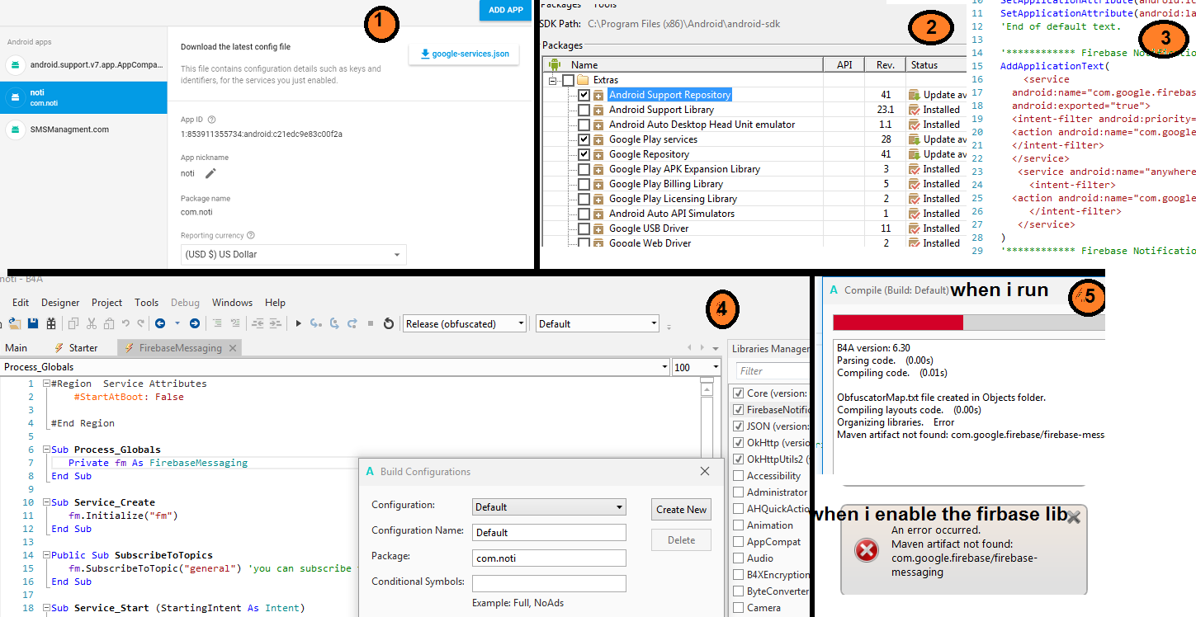Open the Release (obfuscated) build mode dropdown
This screenshot has width=1196, height=617.
464,323
